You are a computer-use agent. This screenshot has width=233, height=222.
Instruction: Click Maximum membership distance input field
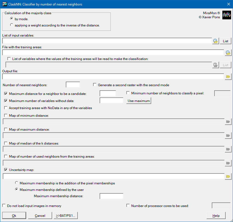tap(111, 196)
